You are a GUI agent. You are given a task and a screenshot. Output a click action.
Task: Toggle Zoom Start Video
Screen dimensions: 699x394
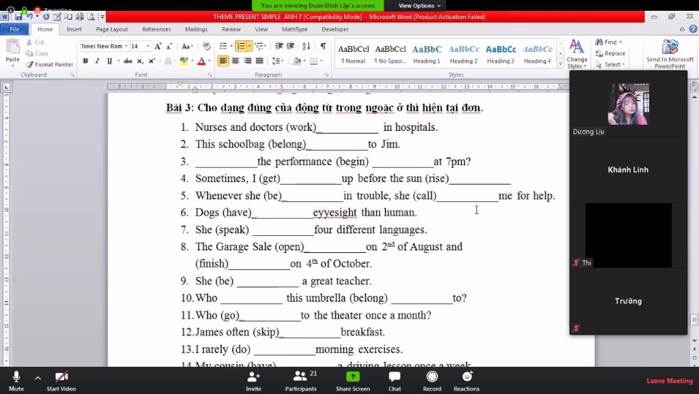pyautogui.click(x=61, y=381)
